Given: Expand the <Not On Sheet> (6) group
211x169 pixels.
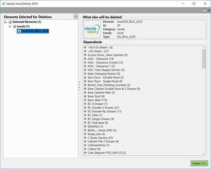Looking at the screenshot, I should point(85,47).
